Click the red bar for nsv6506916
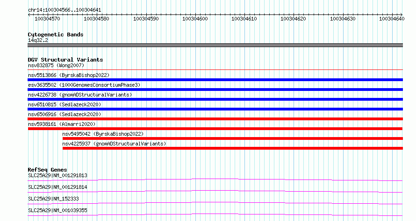This screenshot has height=221, width=416. (215, 119)
